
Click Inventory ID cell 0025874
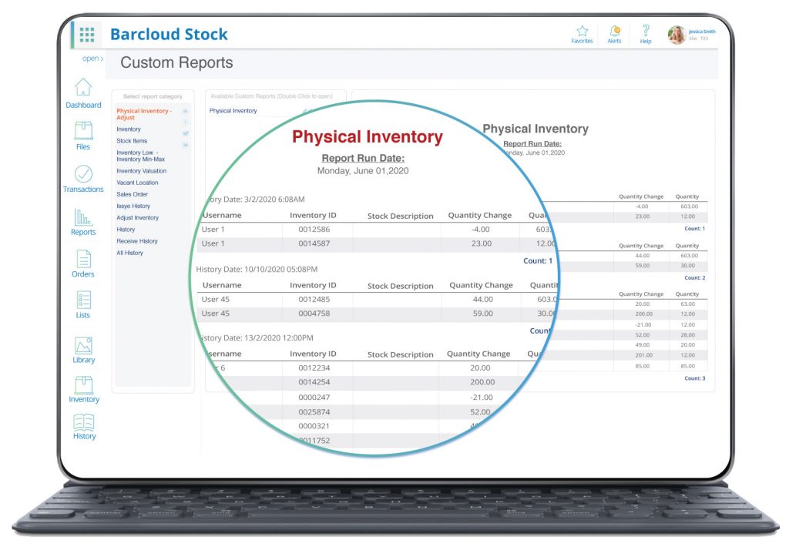point(314,411)
